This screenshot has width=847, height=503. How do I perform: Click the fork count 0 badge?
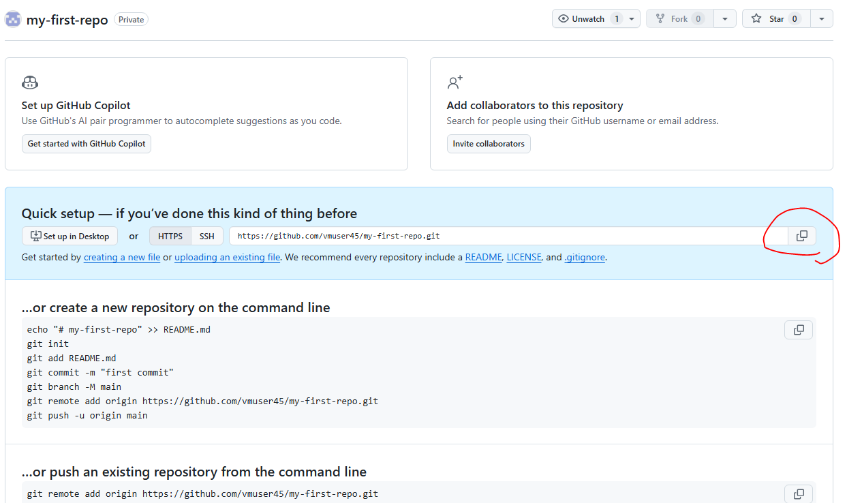[x=698, y=19]
